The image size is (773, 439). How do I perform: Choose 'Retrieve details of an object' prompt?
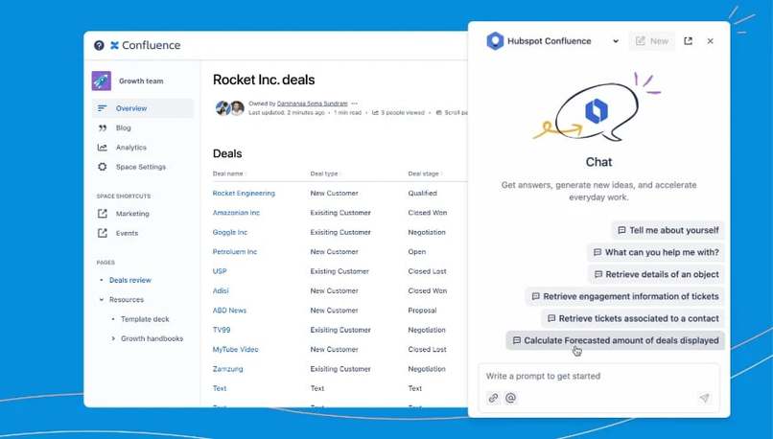pos(656,274)
